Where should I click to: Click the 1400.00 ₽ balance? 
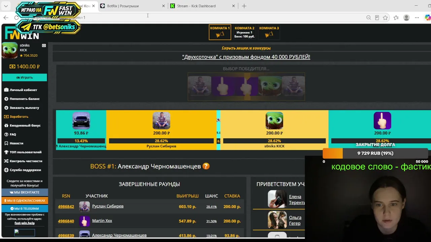(x=25, y=67)
